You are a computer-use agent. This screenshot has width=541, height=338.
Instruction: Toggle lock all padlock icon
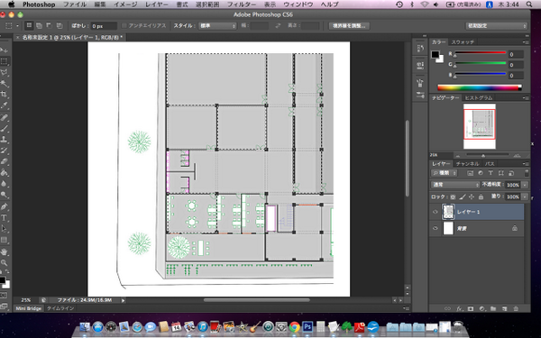coord(481,196)
